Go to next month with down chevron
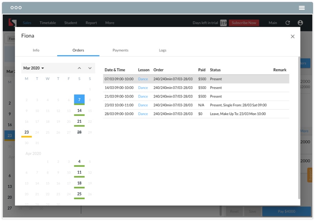Screen dimensions: 315x221 (90, 68)
